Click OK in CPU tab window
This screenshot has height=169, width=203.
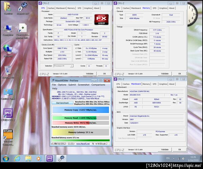click(104, 73)
